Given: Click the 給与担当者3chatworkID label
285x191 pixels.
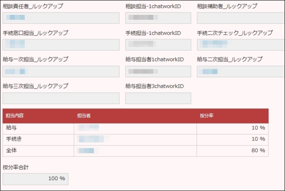Looking at the screenshot, I should (154, 86).
